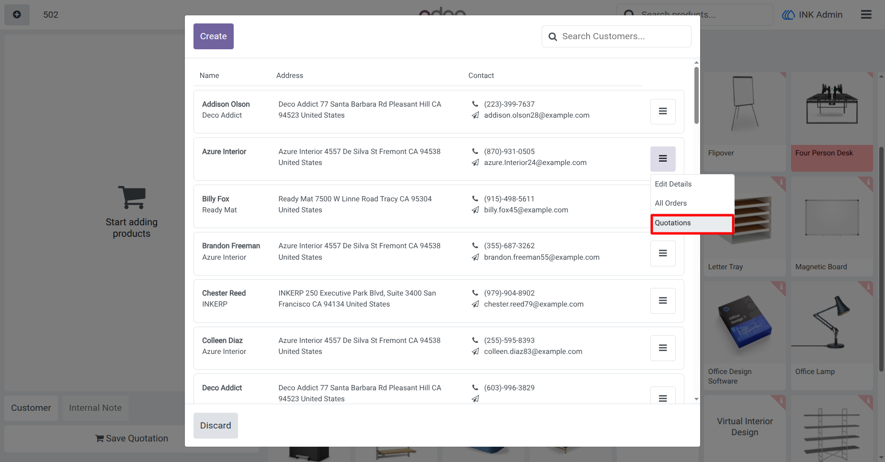Click the email icon beside chester.reed79@example.com

coord(475,304)
